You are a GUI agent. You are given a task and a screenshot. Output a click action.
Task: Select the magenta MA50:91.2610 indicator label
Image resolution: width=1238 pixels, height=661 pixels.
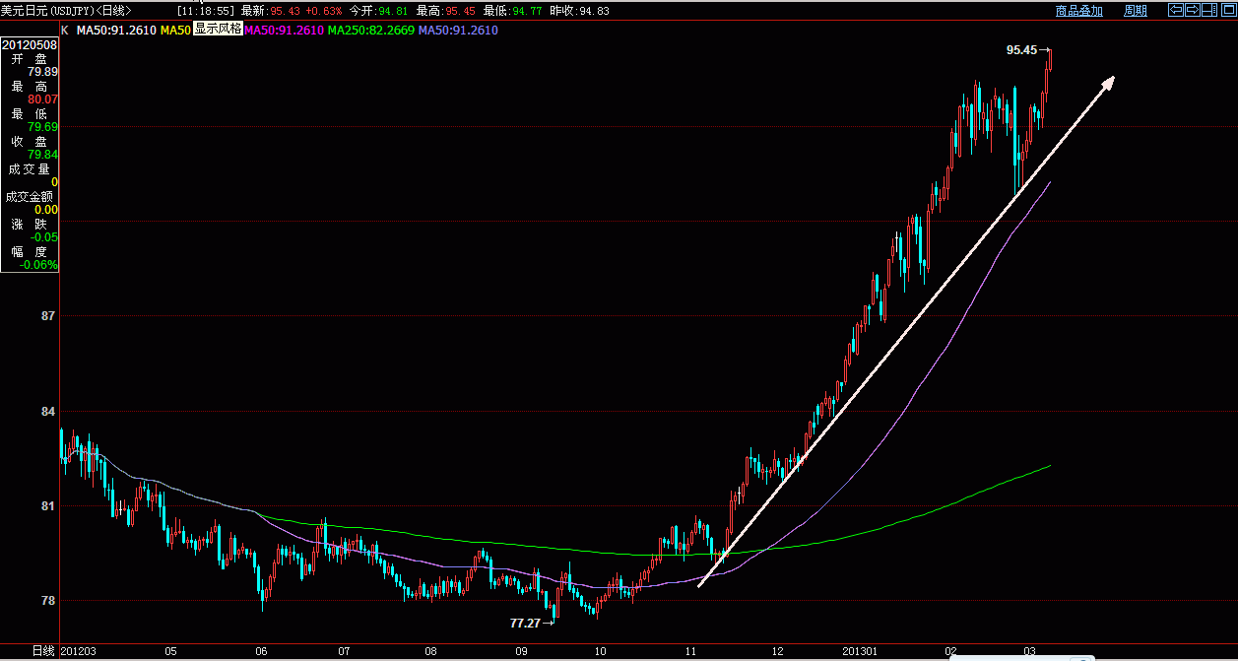(284, 31)
